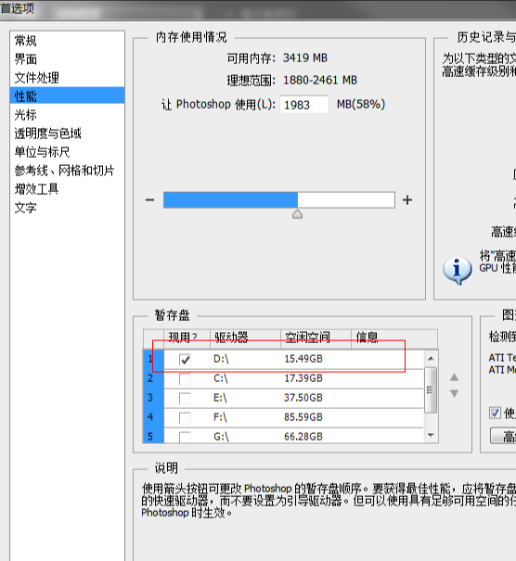Move scratch disk down with down arrow
516x561 pixels.
pos(454,393)
